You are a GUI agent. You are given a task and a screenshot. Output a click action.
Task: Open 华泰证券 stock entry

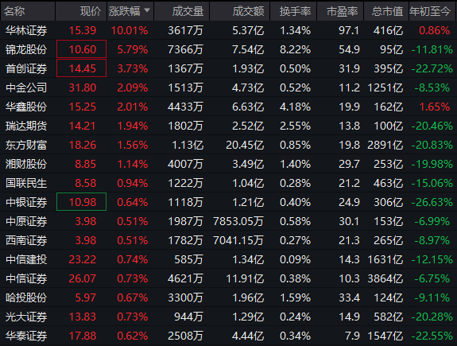[x=26, y=336]
